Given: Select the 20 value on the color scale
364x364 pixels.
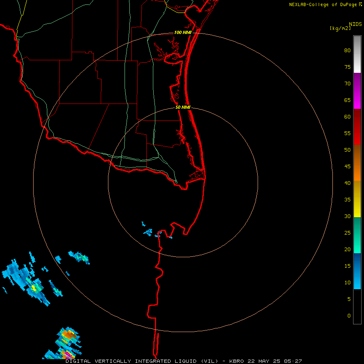Looking at the screenshot, I should click(x=347, y=249).
